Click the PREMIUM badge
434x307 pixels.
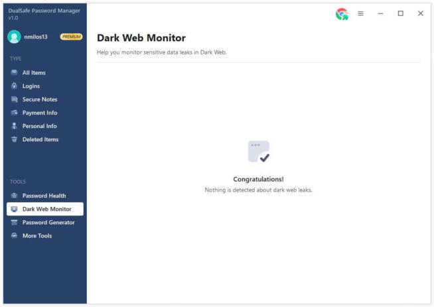tap(71, 36)
